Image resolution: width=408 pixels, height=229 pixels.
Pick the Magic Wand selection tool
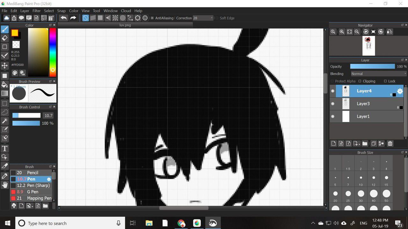(5, 121)
